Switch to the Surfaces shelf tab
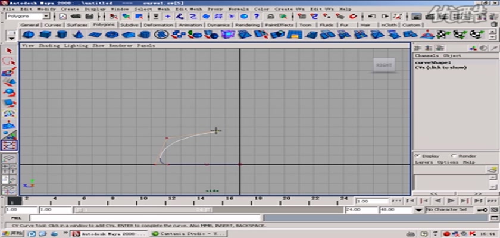This screenshot has width=500, height=238. click(77, 25)
